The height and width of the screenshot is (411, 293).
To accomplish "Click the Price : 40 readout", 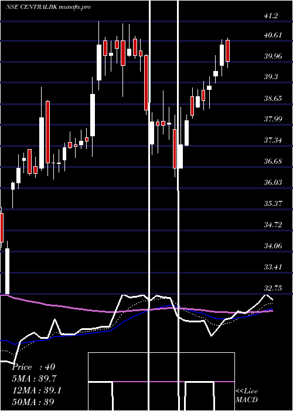I will point(34,367).
